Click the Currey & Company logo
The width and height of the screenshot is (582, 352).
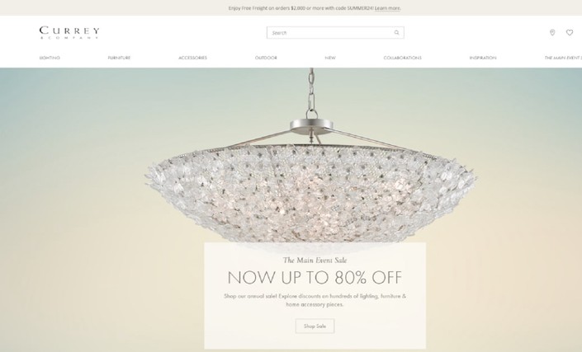69,33
